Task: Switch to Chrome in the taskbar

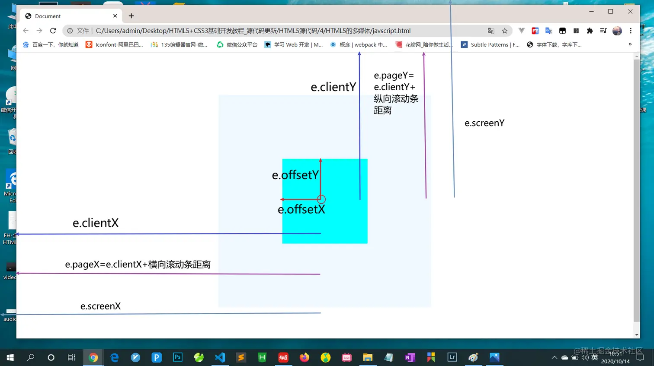Action: pyautogui.click(x=93, y=357)
